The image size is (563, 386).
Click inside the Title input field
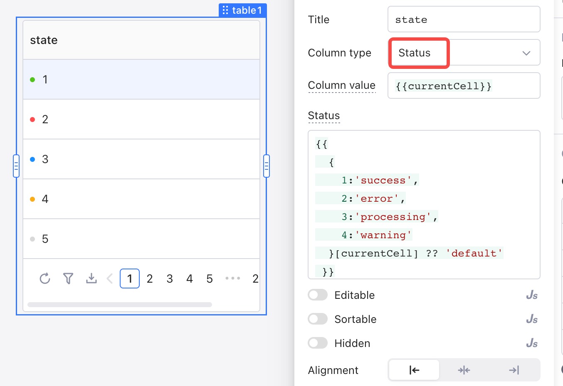(x=464, y=19)
